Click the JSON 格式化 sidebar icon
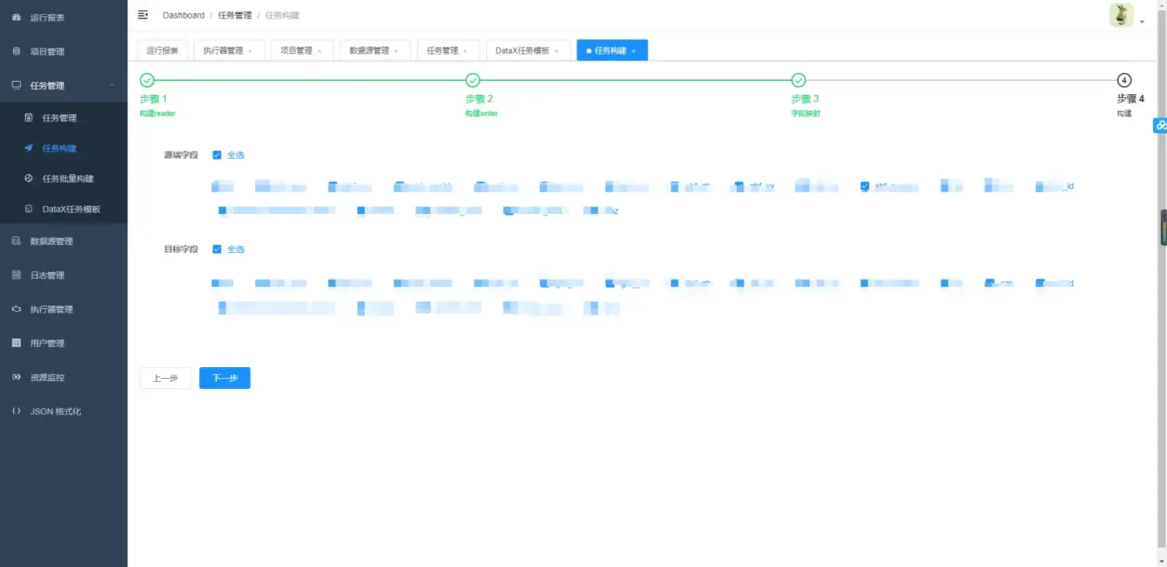The width and height of the screenshot is (1167, 567). pyautogui.click(x=17, y=411)
